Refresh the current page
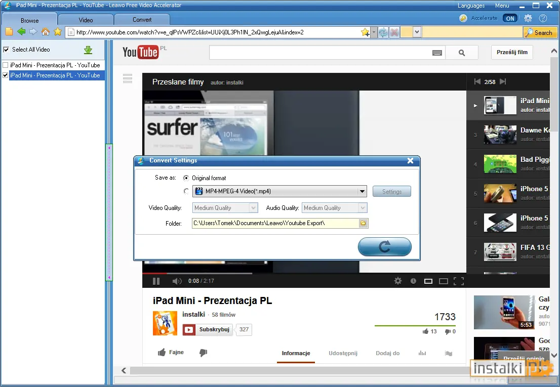This screenshot has height=387, width=560. coord(383,32)
